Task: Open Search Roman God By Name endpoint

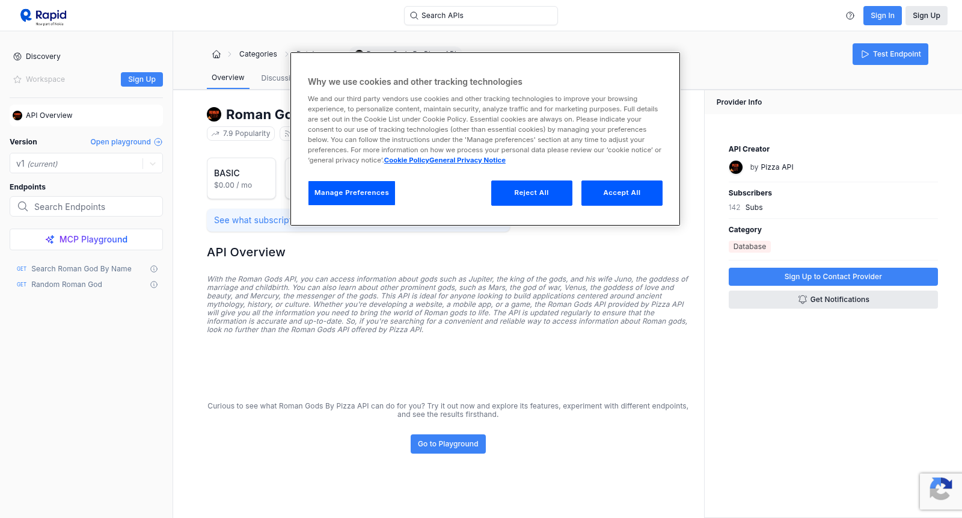Action: click(81, 269)
